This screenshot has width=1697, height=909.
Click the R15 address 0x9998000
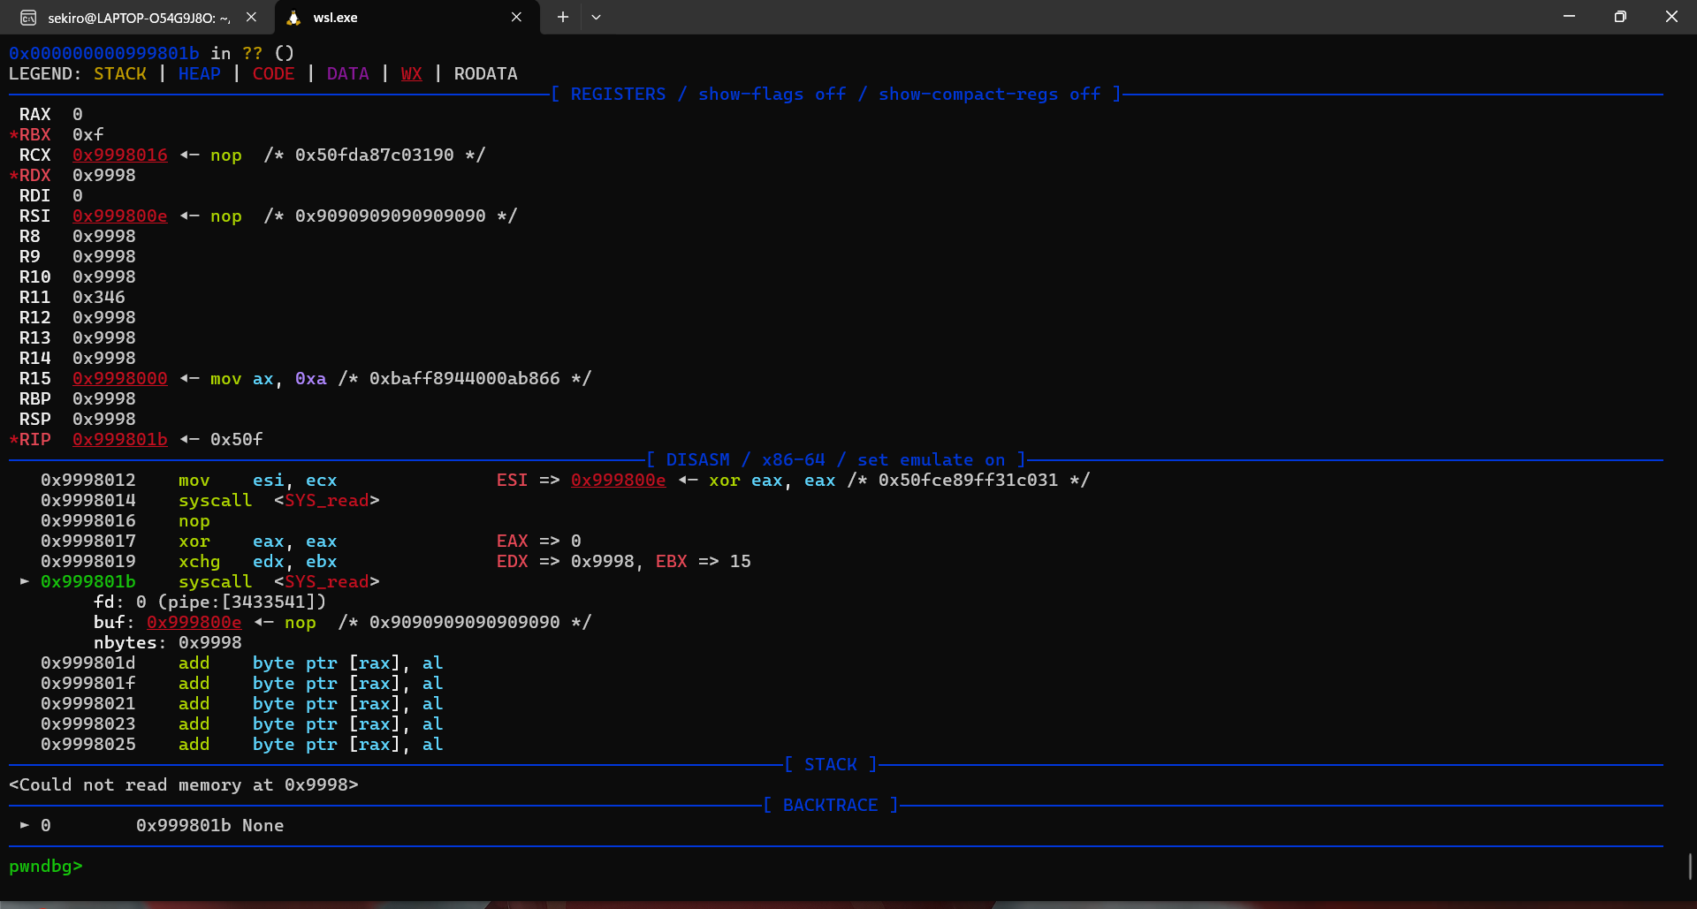(120, 379)
